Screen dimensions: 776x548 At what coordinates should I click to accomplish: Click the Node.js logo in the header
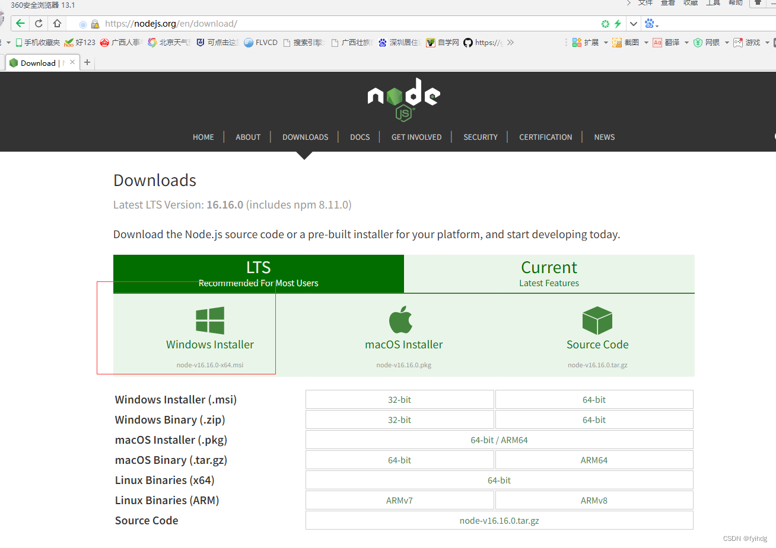pyautogui.click(x=403, y=99)
